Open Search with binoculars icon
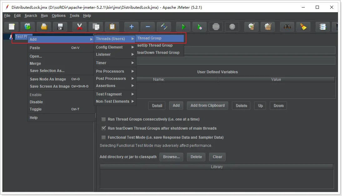The width and height of the screenshot is (342, 196). pos(287,27)
